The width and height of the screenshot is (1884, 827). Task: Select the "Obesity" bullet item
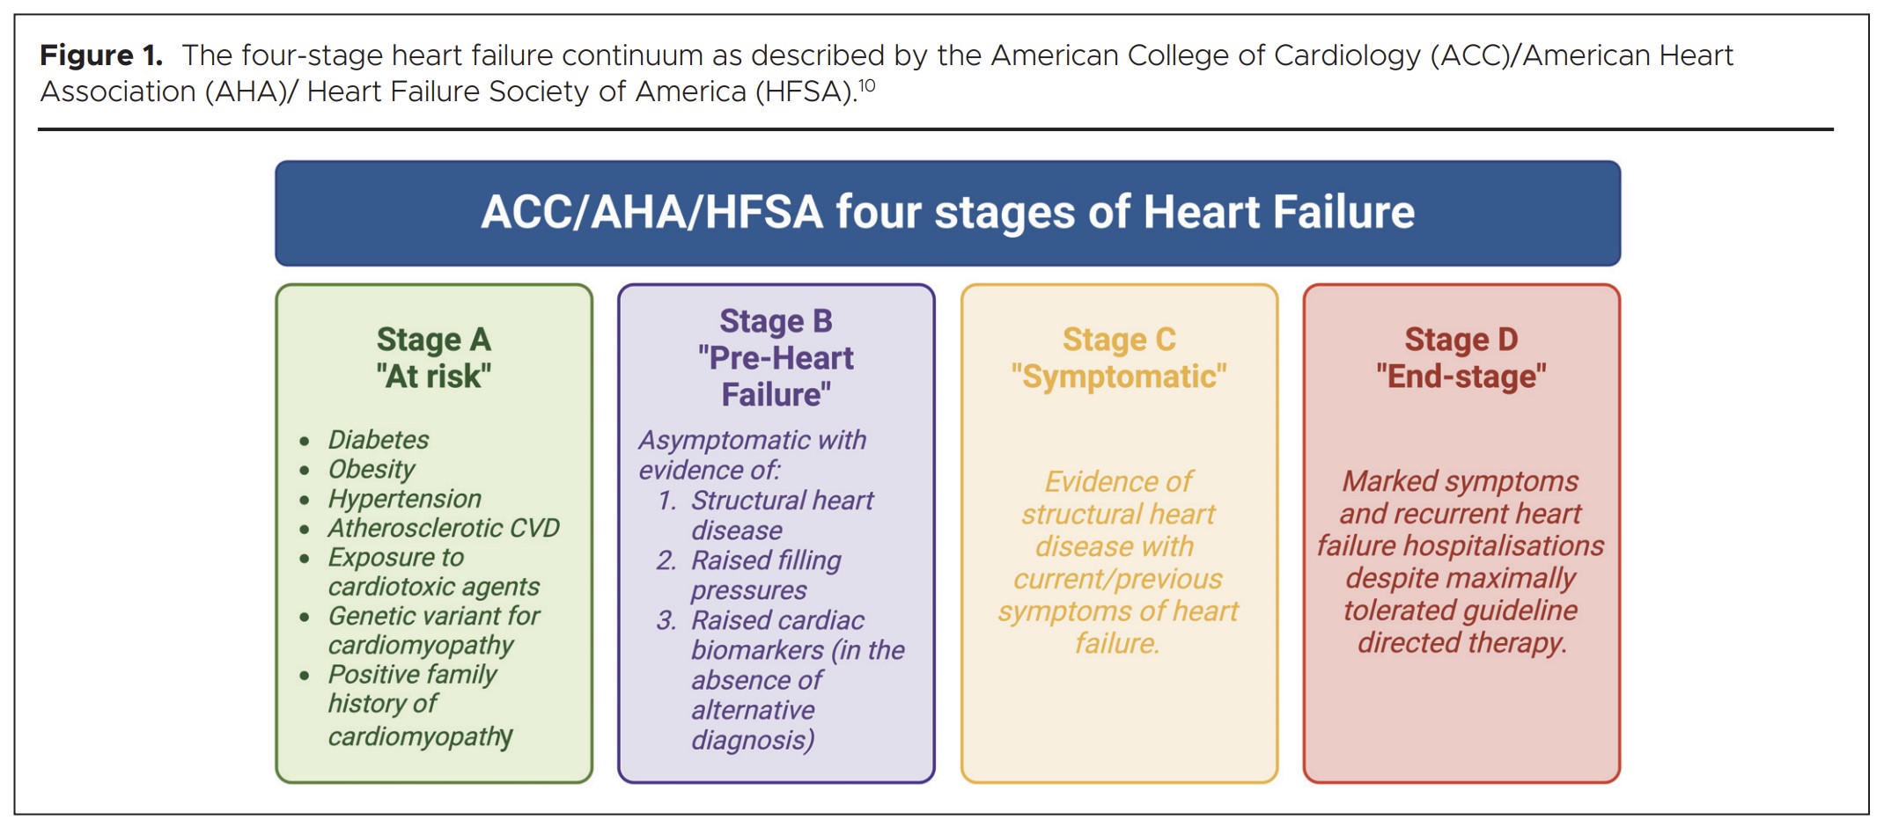(x=371, y=469)
